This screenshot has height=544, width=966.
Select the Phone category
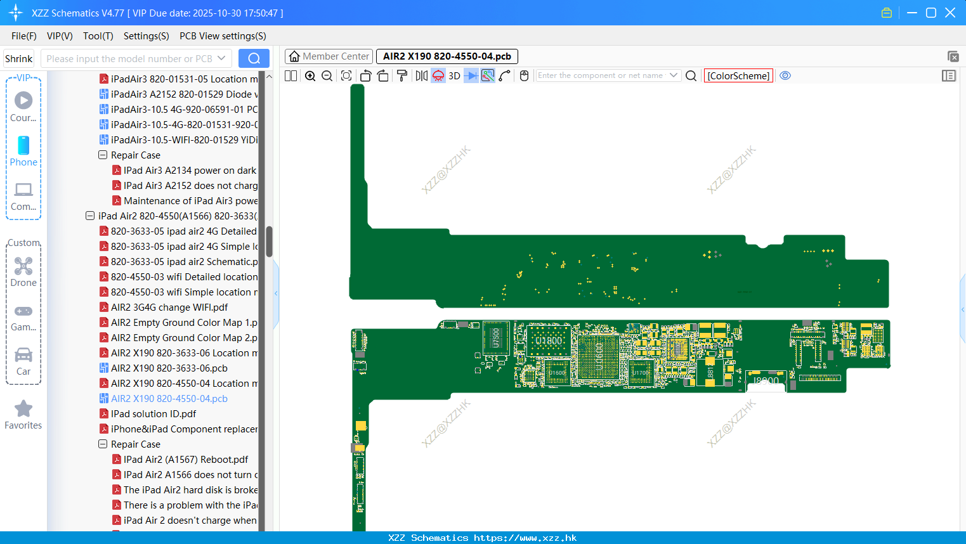point(23,151)
